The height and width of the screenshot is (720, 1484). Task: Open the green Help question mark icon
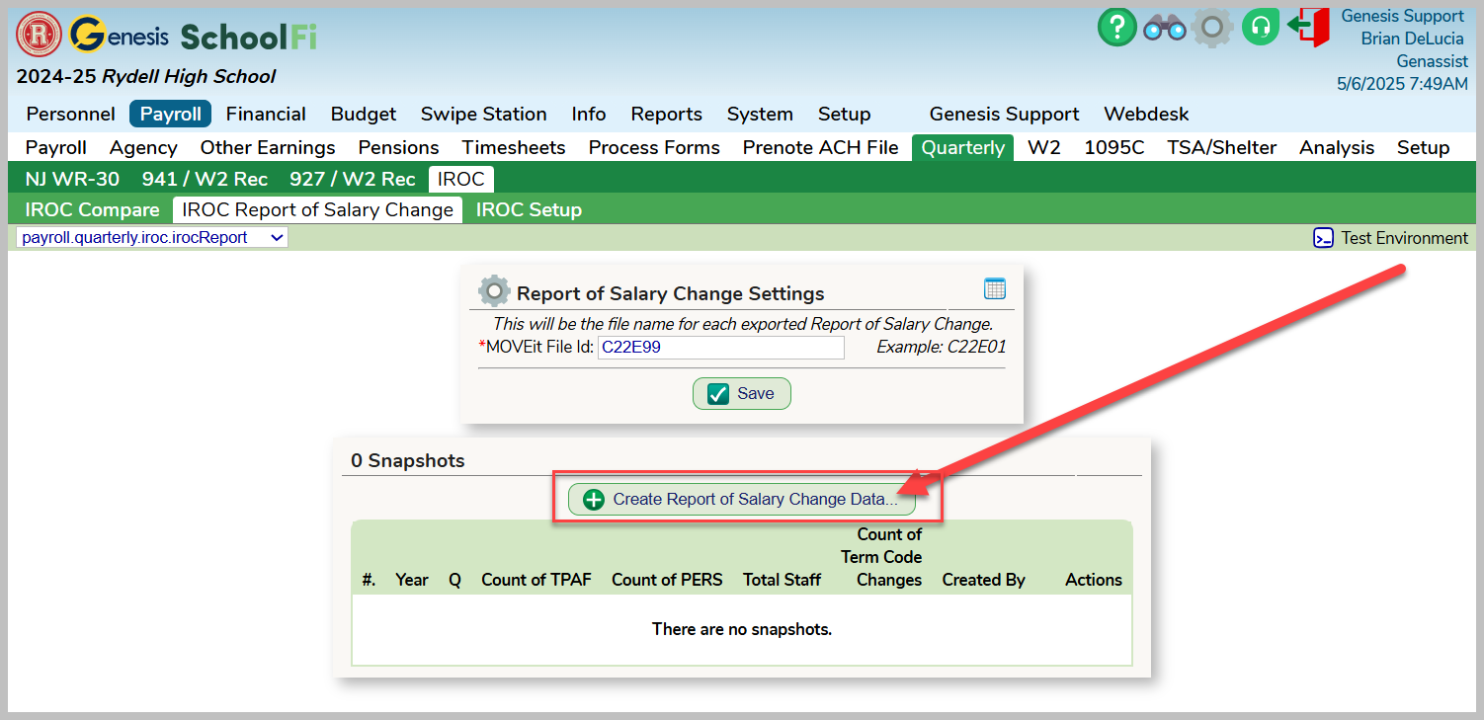point(1117,27)
